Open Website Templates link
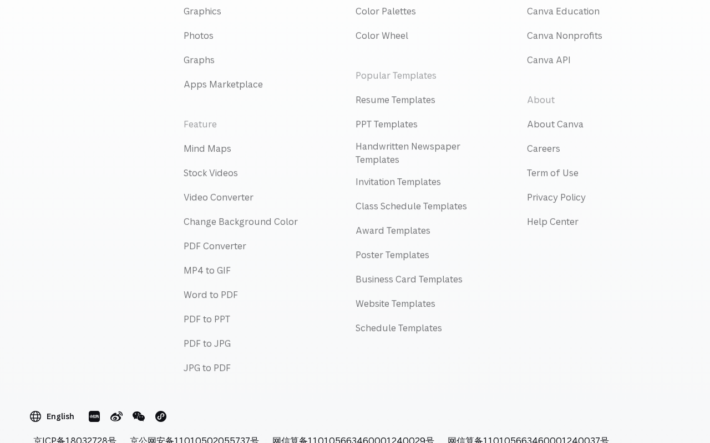 click(395, 303)
